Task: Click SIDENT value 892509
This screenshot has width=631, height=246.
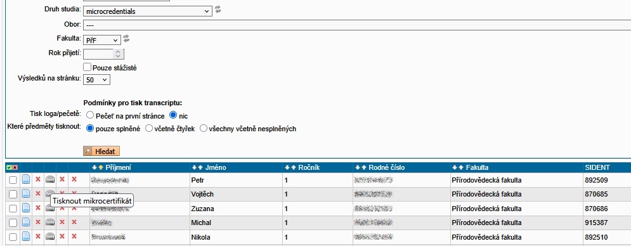Action: tap(596, 180)
